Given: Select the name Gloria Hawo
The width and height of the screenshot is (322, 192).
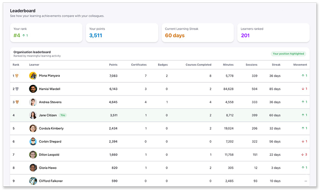Looking at the screenshot, I should click(47, 167).
